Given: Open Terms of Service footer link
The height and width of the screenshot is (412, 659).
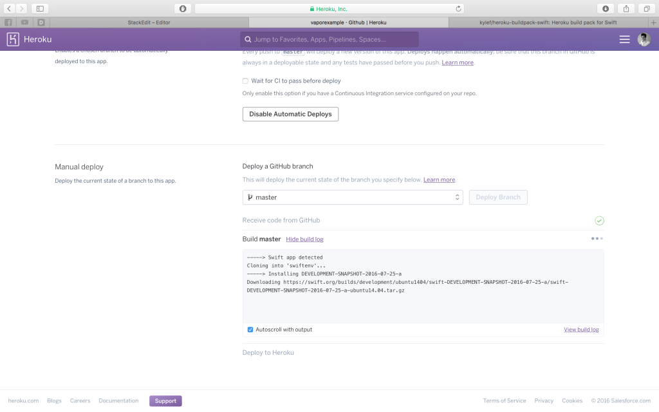Looking at the screenshot, I should (x=505, y=400).
